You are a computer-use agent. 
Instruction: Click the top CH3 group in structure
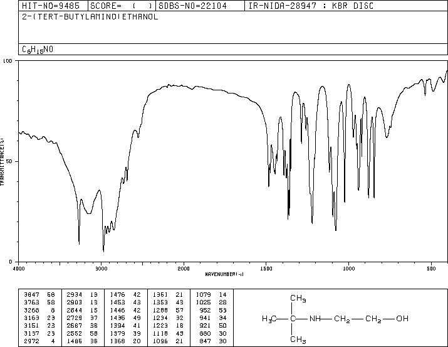pos(298,298)
